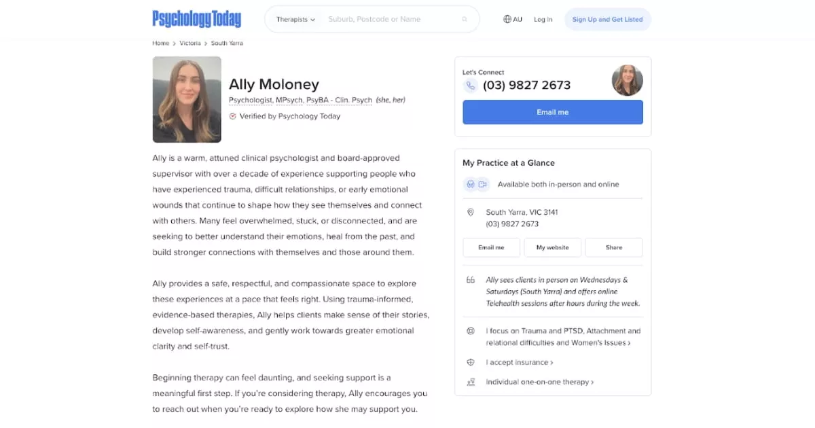
Task: Click the phone icon under Let's Connect
Action: 470,86
